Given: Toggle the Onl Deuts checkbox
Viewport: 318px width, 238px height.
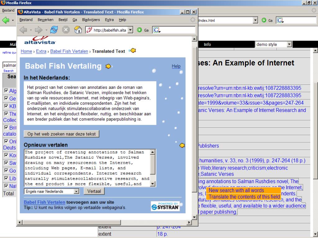Looking at the screenshot, I should [x=6, y=141].
